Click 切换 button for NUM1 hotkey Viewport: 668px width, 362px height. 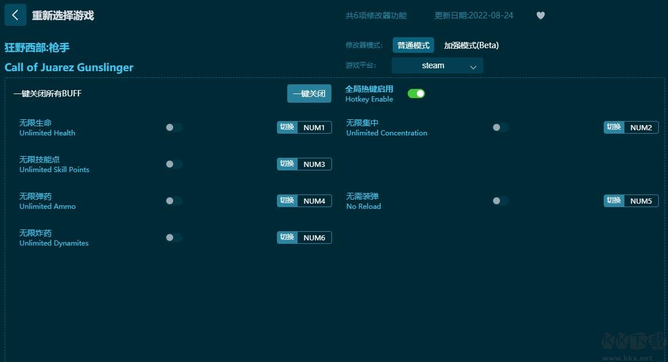pos(287,127)
